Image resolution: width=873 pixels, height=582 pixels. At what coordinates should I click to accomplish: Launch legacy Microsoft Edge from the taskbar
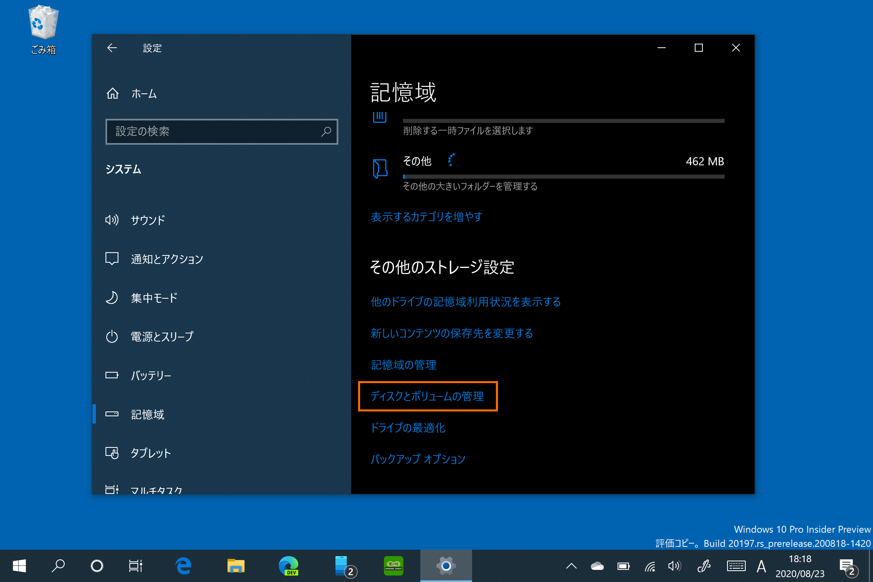[x=184, y=565]
